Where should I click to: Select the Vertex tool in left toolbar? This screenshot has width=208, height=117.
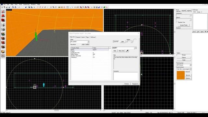(3, 56)
